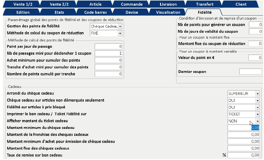Screen dimensions: 264x160
Task: Click Nb de points pour générer un coupon field
Action: 255,25
